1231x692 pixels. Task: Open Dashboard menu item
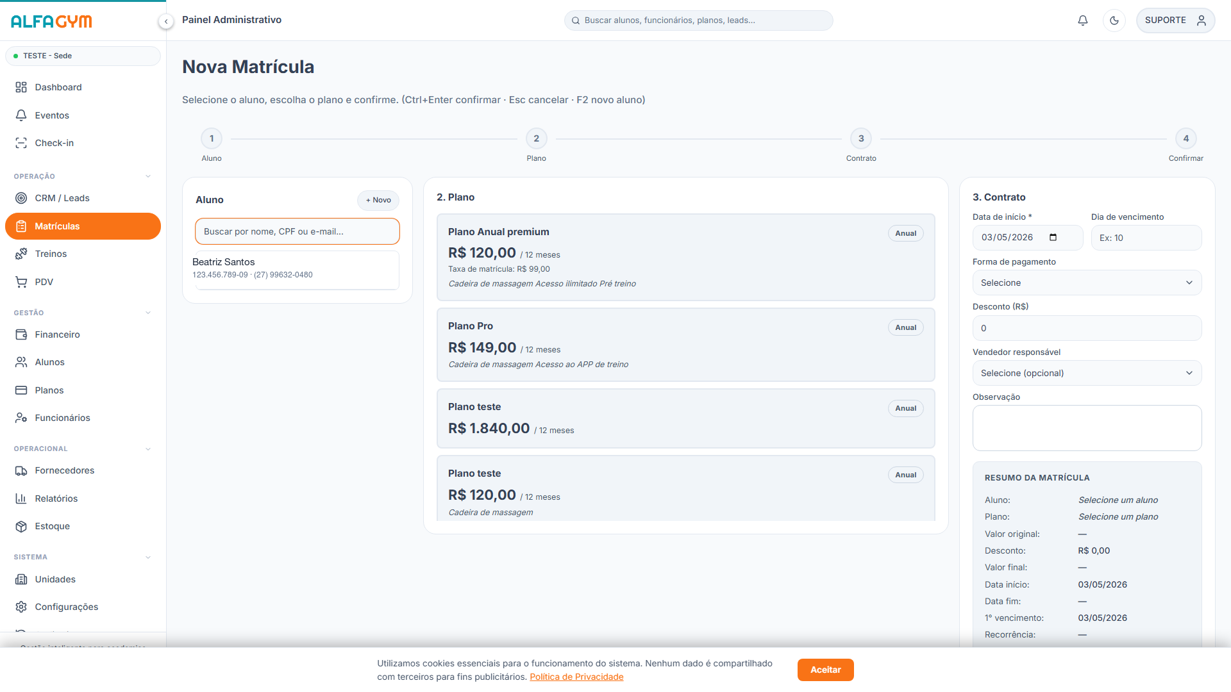(83, 87)
